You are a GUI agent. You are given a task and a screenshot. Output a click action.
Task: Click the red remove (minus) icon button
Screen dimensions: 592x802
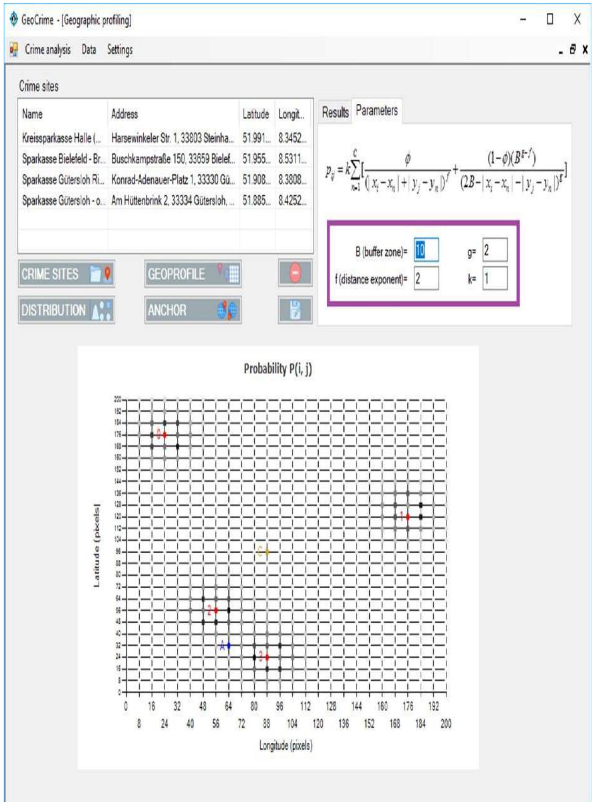295,273
